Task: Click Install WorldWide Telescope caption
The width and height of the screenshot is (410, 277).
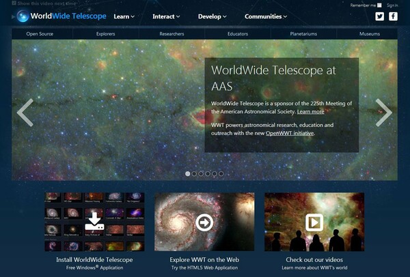Action: [x=94, y=260]
